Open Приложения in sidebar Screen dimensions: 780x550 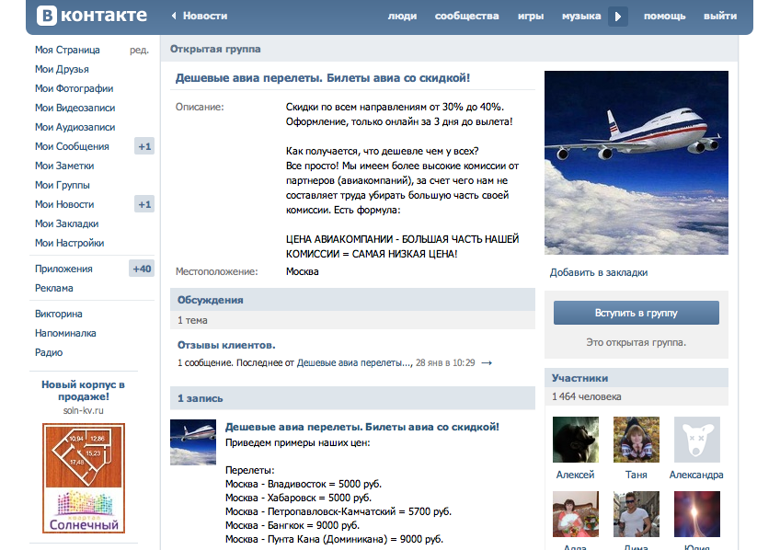pos(63,269)
